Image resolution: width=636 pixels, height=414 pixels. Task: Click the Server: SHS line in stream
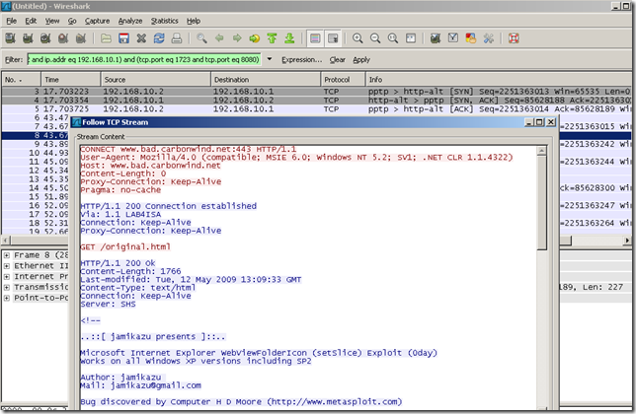click(108, 304)
